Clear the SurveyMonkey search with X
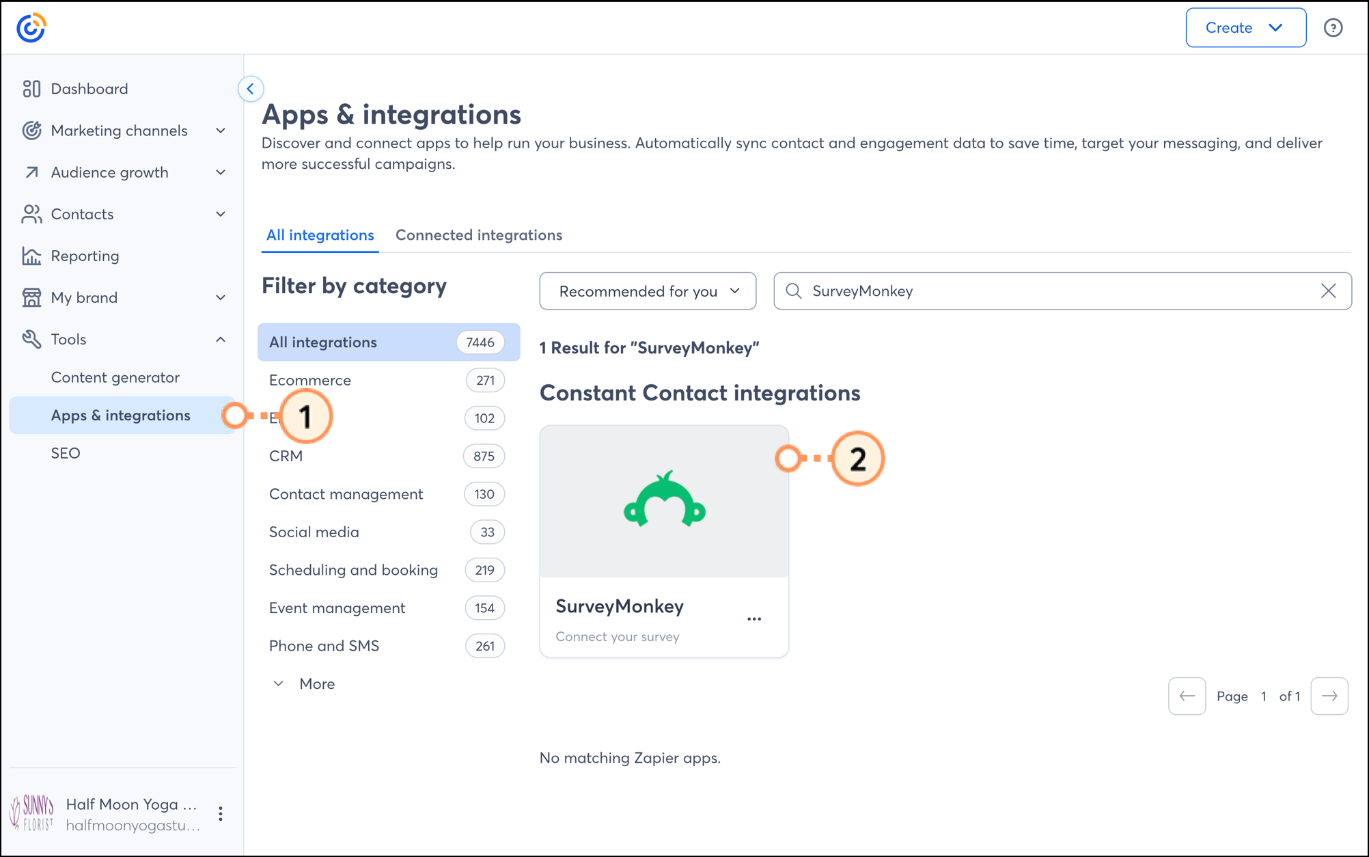The width and height of the screenshot is (1369, 857). [x=1328, y=291]
